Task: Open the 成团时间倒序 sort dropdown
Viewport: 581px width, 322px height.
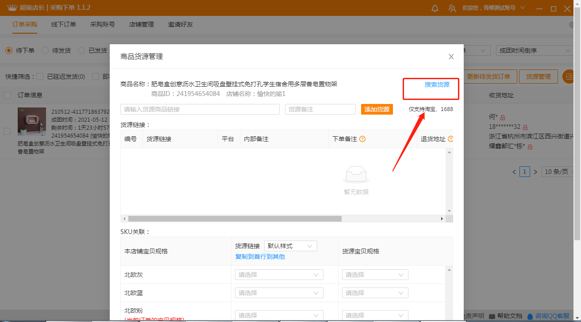Action: coord(534,50)
